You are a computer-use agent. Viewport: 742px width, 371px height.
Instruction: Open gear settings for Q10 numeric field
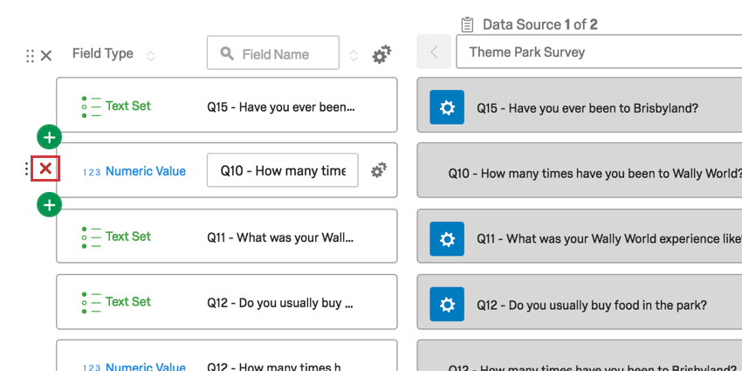378,170
